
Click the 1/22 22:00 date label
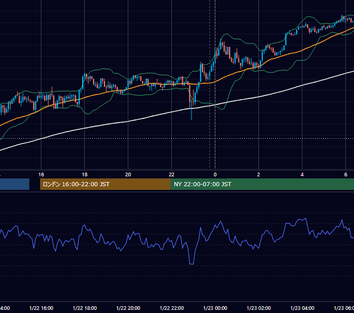(x=172, y=308)
